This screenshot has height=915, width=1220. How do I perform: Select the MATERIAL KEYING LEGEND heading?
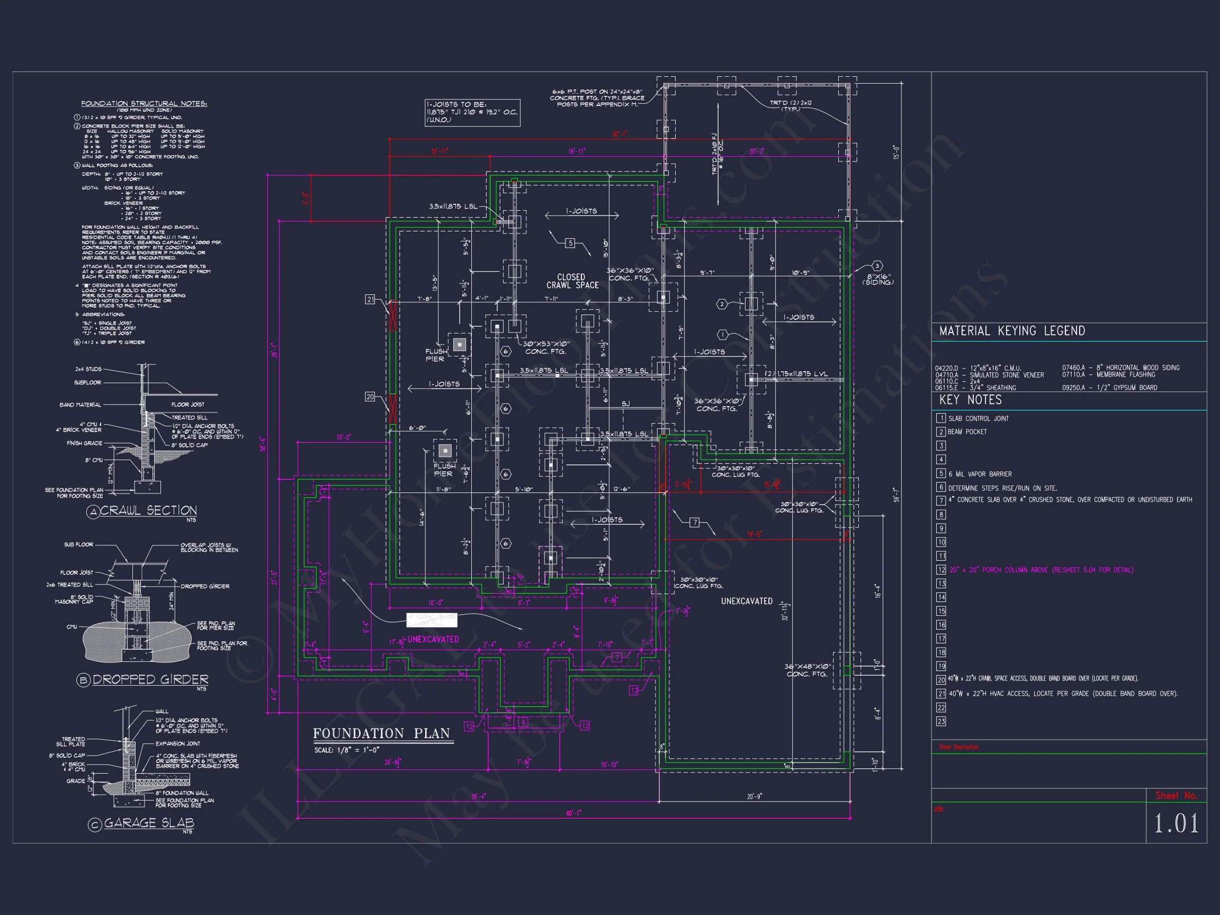point(1012,331)
